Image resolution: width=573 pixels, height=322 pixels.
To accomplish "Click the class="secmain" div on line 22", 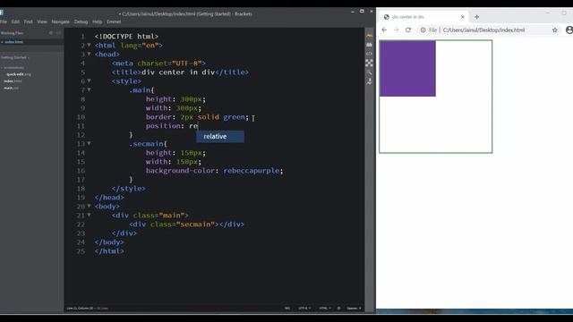I will click(186, 225).
